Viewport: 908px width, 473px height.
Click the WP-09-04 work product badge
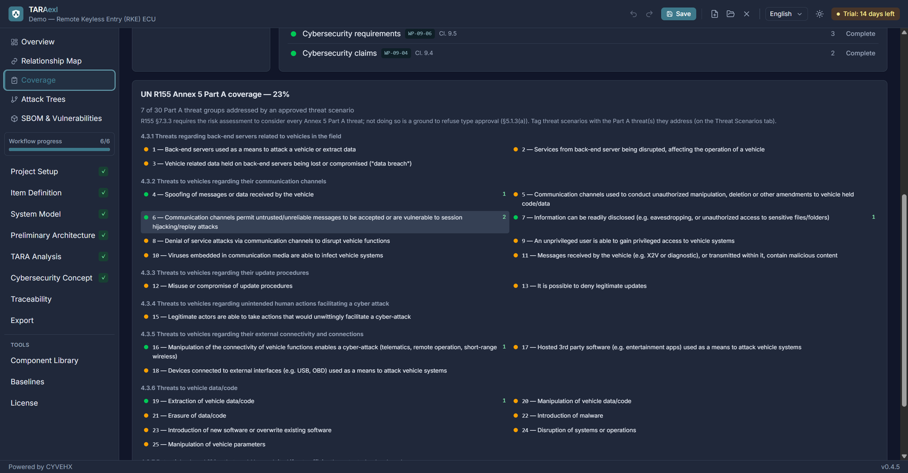click(x=396, y=53)
